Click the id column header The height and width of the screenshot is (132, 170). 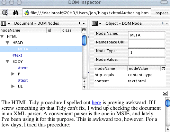point(54,30)
